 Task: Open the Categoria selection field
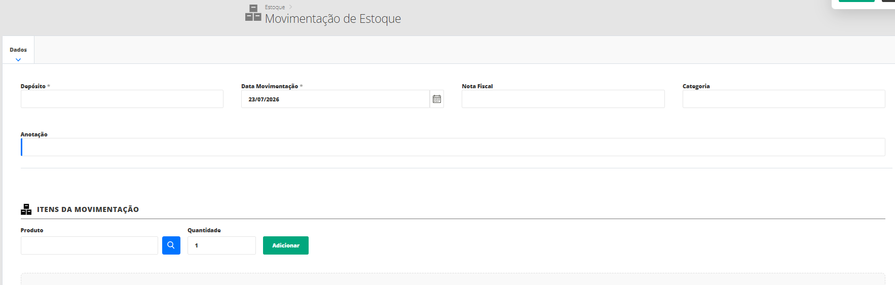tap(784, 99)
